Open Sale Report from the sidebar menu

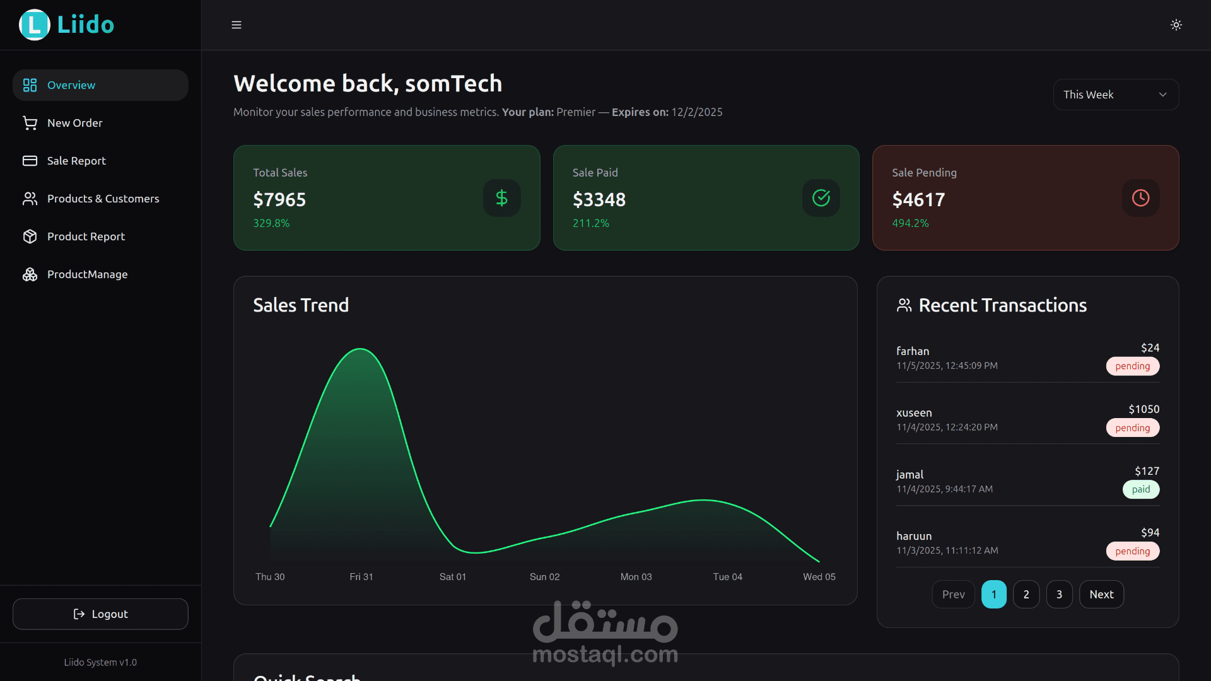[76, 161]
